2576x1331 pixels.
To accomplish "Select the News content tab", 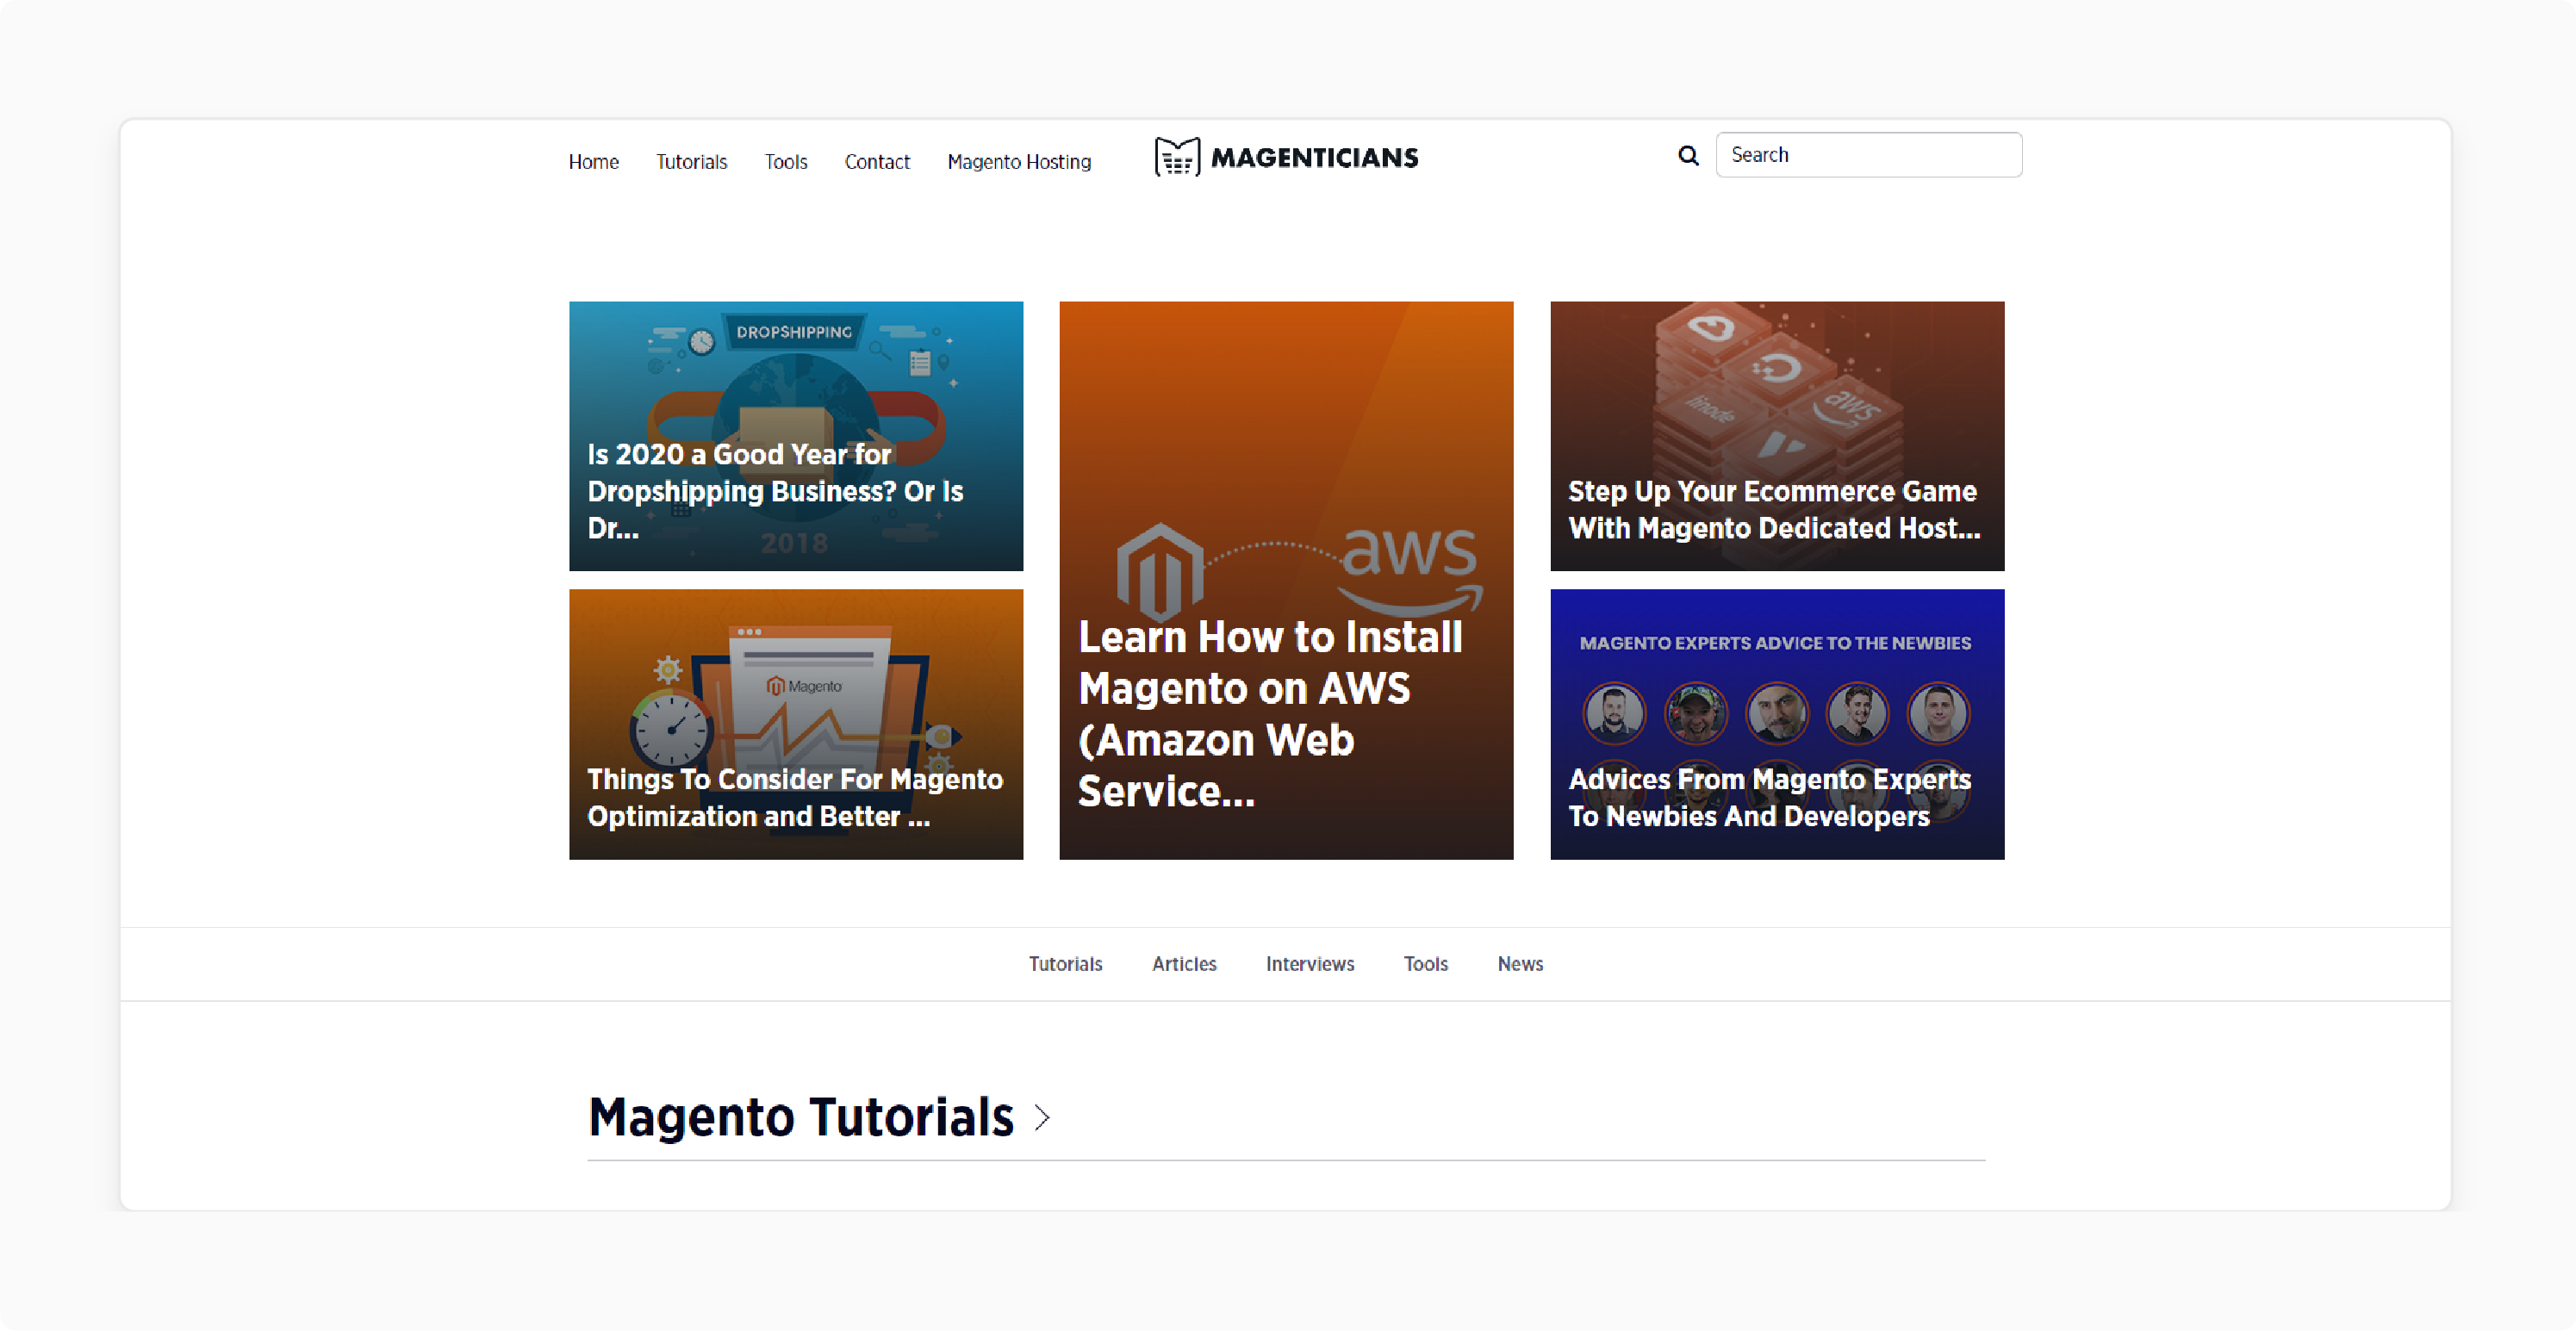I will pyautogui.click(x=1517, y=962).
